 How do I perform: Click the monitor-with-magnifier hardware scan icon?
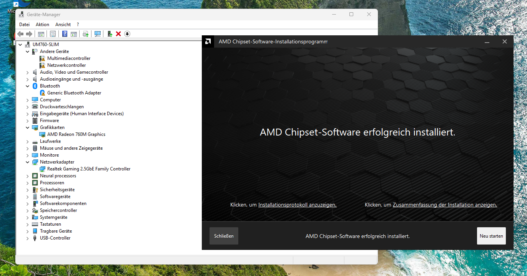(x=98, y=34)
